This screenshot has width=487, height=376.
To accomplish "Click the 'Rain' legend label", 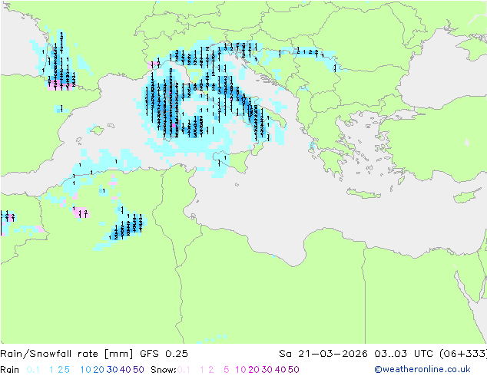I will coord(10,370).
